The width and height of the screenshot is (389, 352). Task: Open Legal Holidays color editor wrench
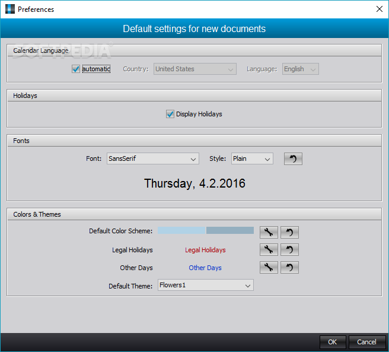269,250
